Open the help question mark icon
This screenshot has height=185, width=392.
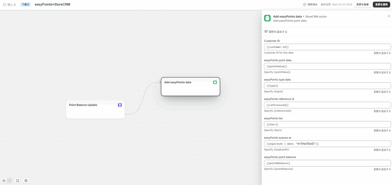pos(26,180)
